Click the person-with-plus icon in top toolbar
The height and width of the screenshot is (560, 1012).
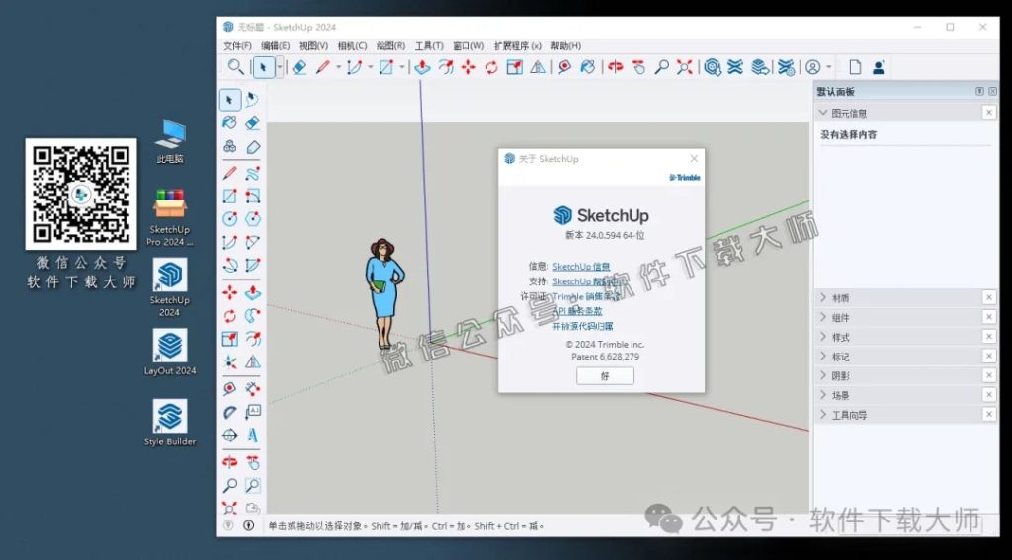tap(879, 67)
